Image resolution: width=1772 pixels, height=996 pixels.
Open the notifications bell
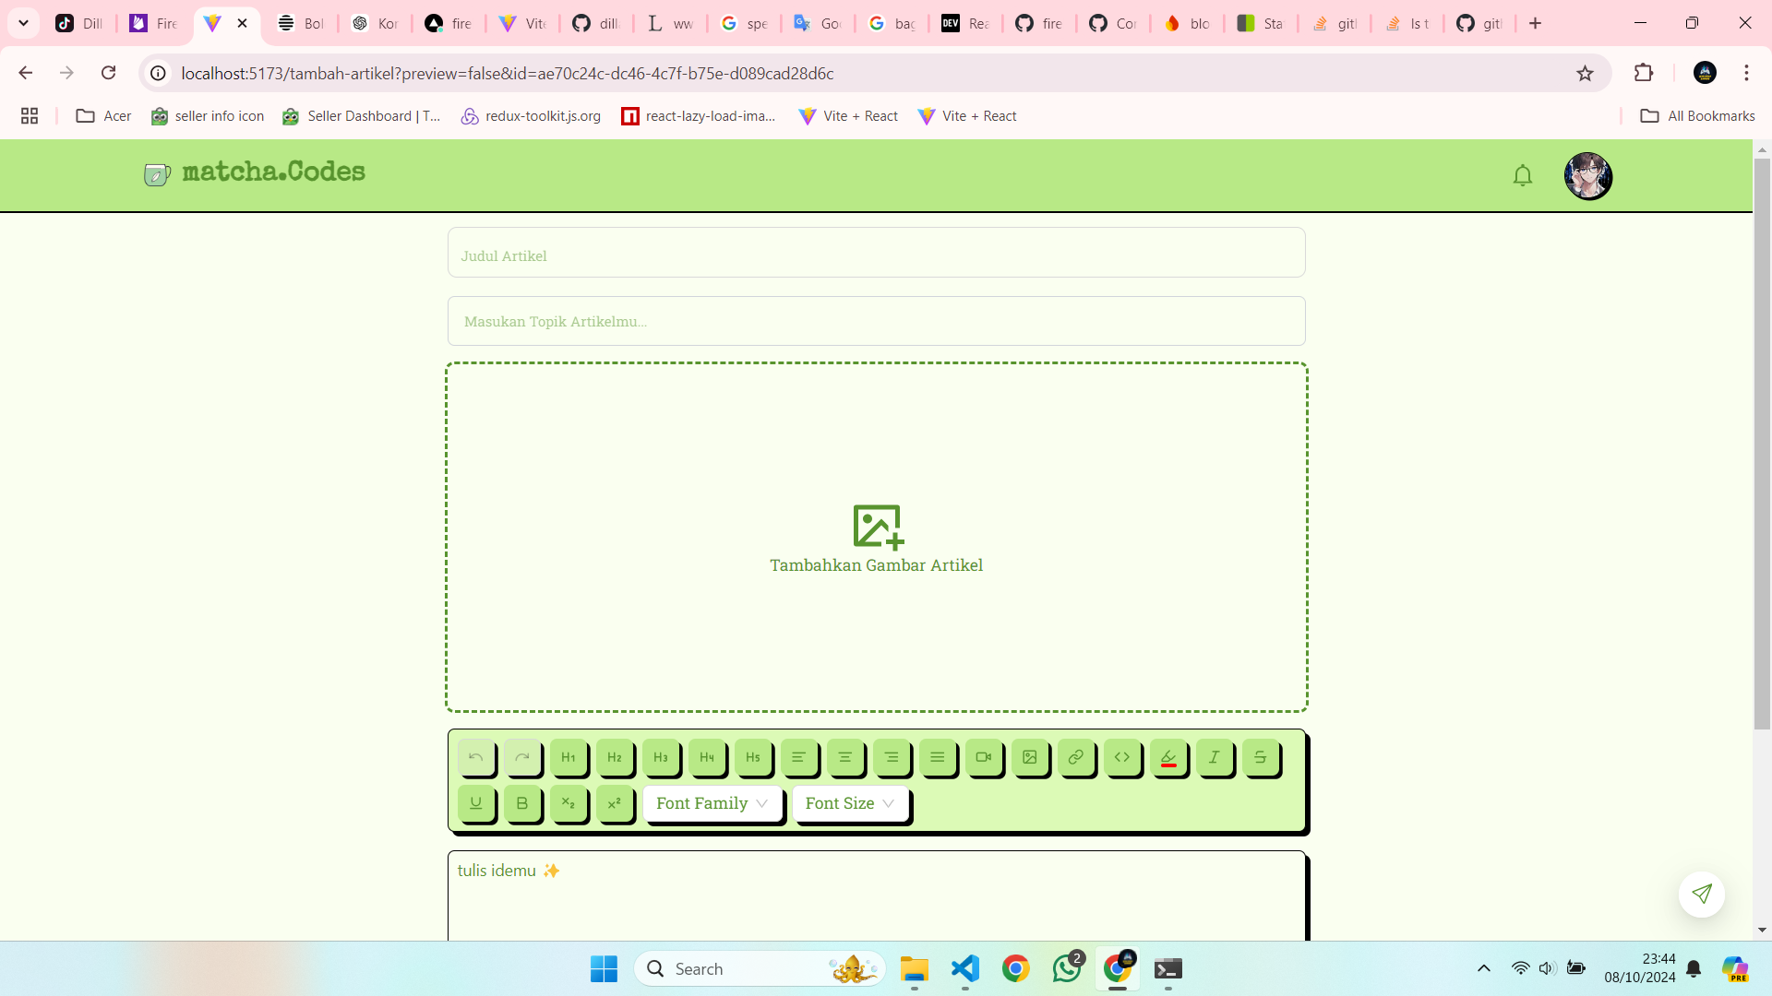pos(1522,175)
